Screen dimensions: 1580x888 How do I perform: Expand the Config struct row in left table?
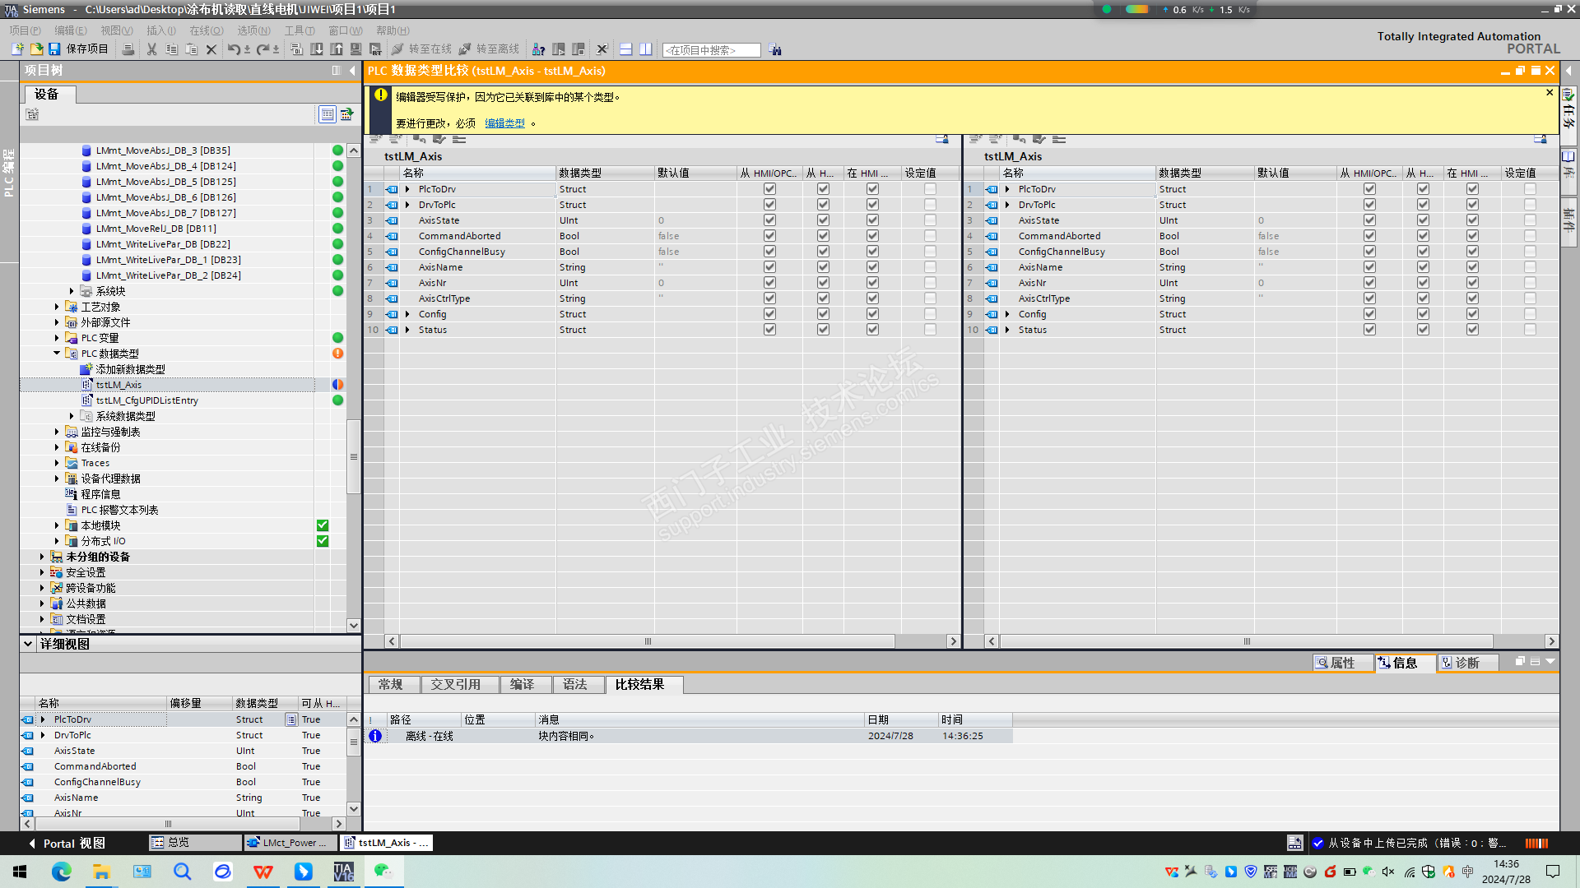coord(407,314)
